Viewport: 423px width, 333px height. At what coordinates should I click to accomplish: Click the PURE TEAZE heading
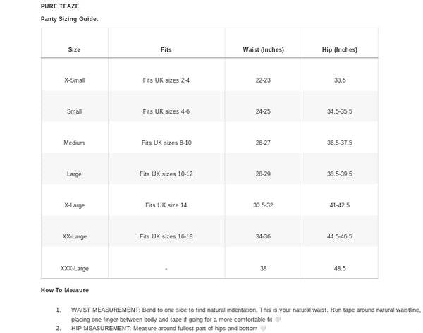[55, 6]
